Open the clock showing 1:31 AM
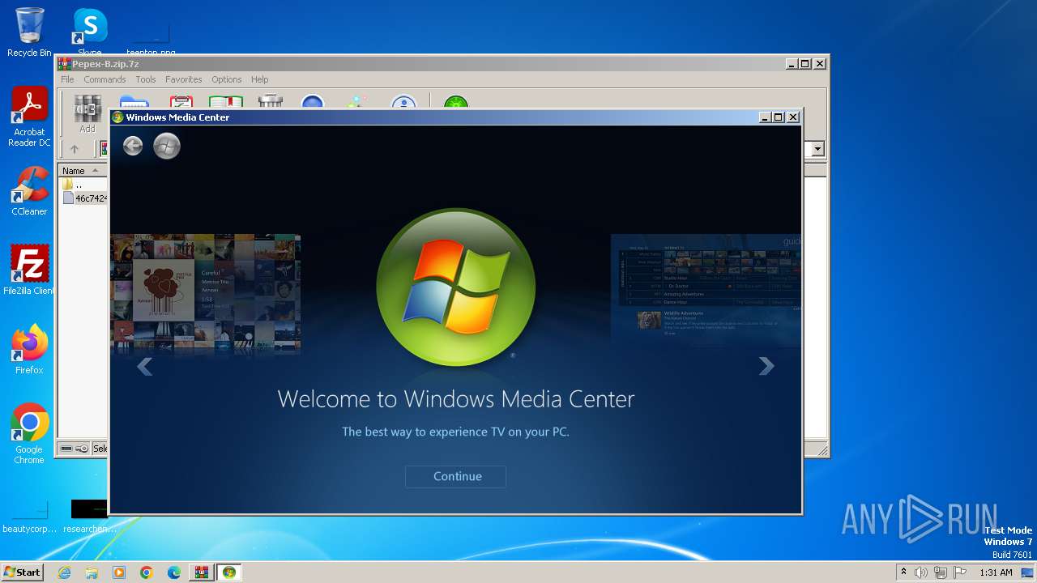Screen dimensions: 1037x583 click(996, 572)
